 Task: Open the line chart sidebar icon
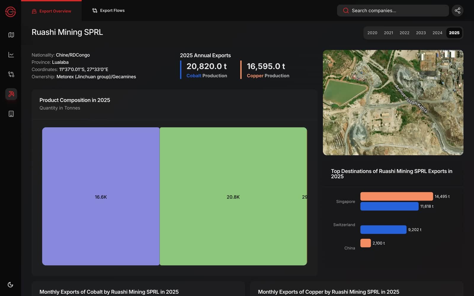11,55
